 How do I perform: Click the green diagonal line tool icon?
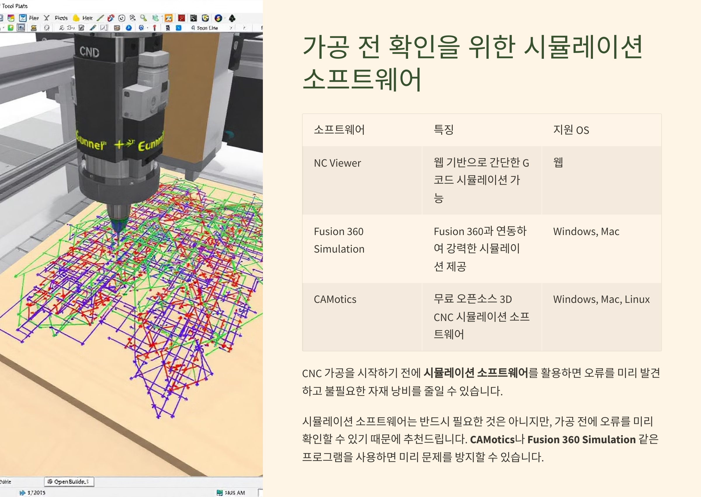click(x=100, y=18)
